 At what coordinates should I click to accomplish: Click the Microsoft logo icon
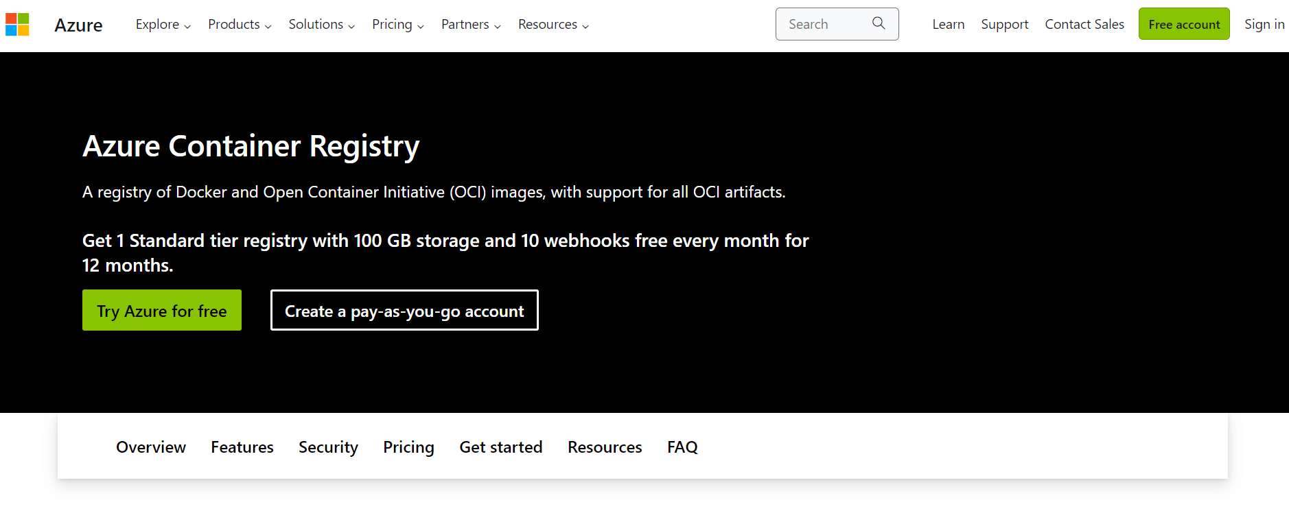[17, 25]
